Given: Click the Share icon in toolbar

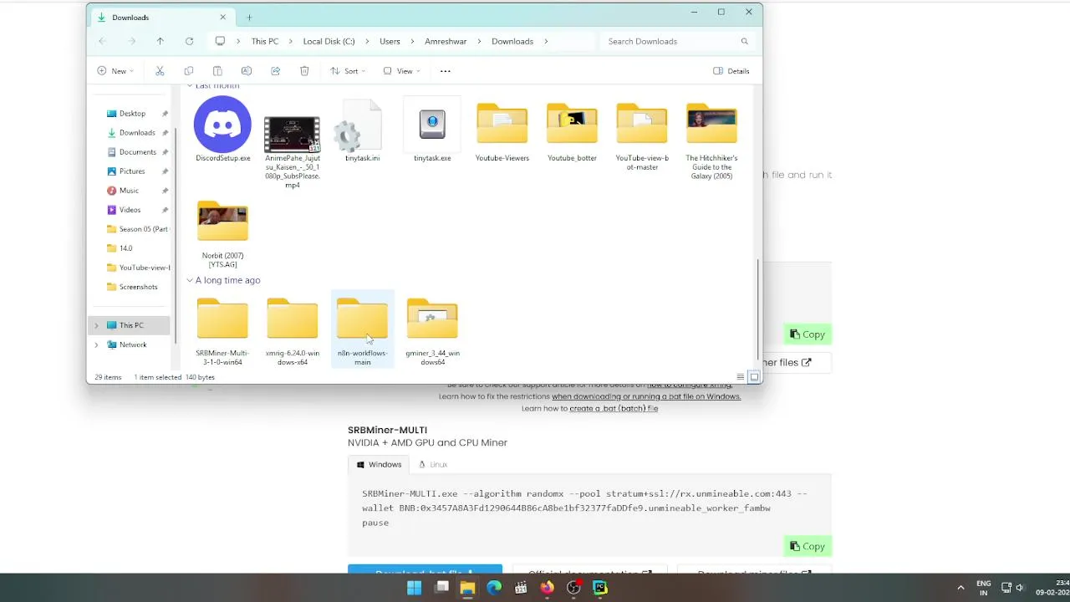Looking at the screenshot, I should (275, 71).
